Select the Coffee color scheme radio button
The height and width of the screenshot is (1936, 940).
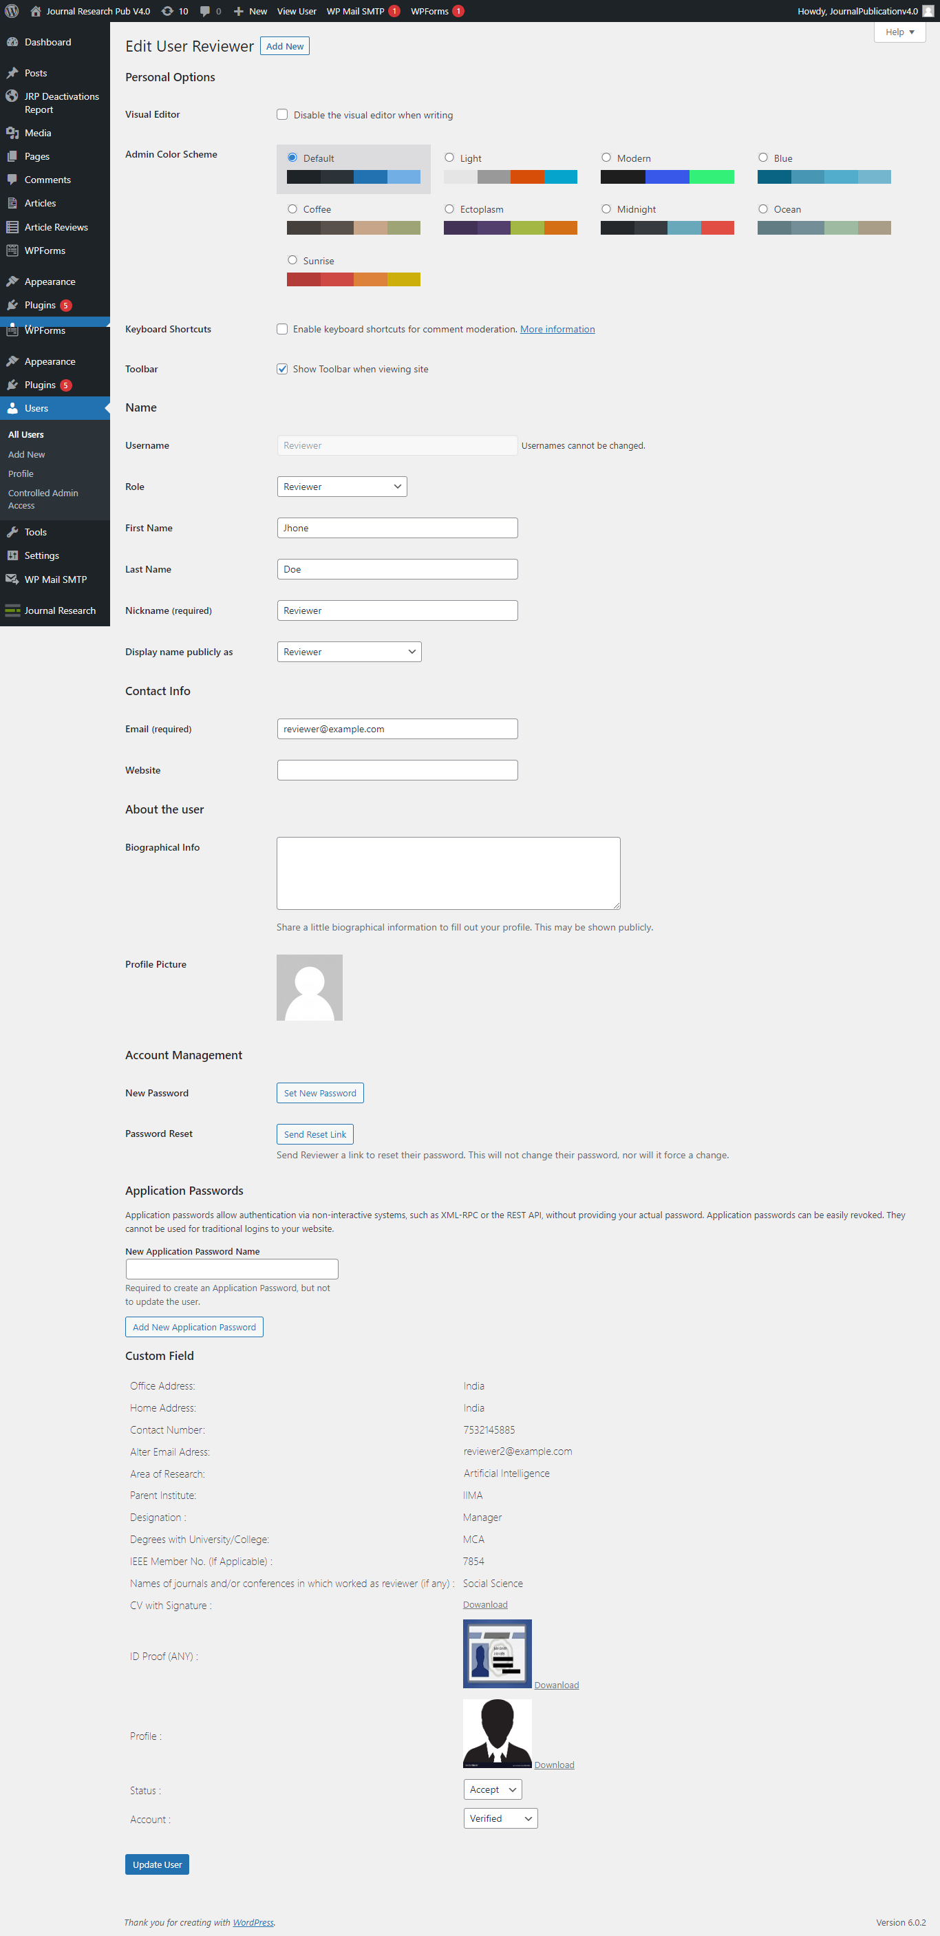coord(292,209)
